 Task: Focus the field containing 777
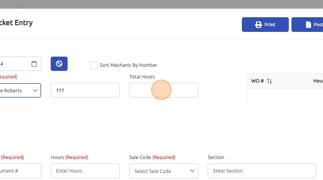pyautogui.click(x=85, y=90)
